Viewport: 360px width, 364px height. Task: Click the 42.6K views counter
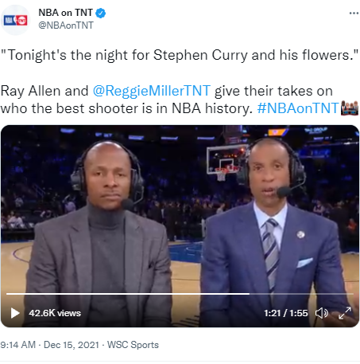point(55,313)
